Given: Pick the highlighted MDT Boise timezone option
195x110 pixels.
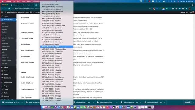Looking at the screenshot, I should [56, 47].
